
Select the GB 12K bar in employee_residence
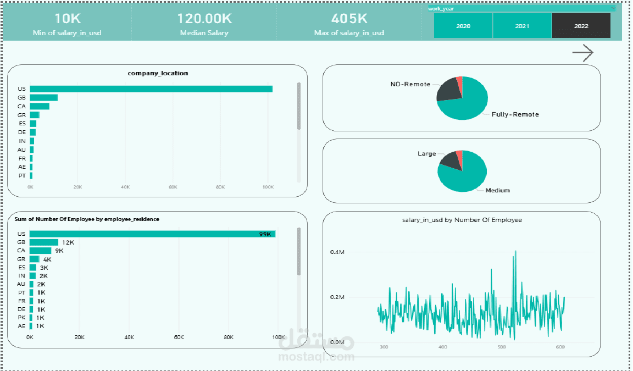click(43, 242)
